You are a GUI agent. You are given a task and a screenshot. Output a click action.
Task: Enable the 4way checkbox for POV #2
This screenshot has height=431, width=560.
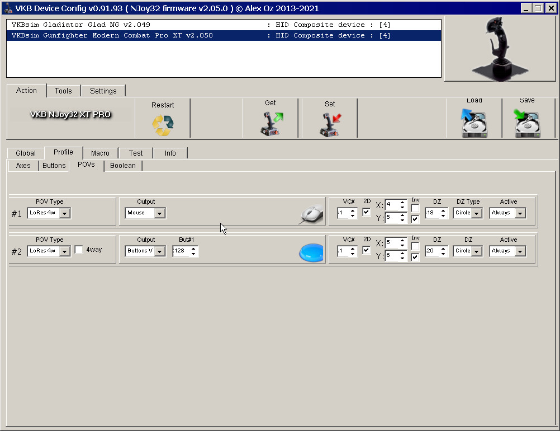tap(79, 250)
